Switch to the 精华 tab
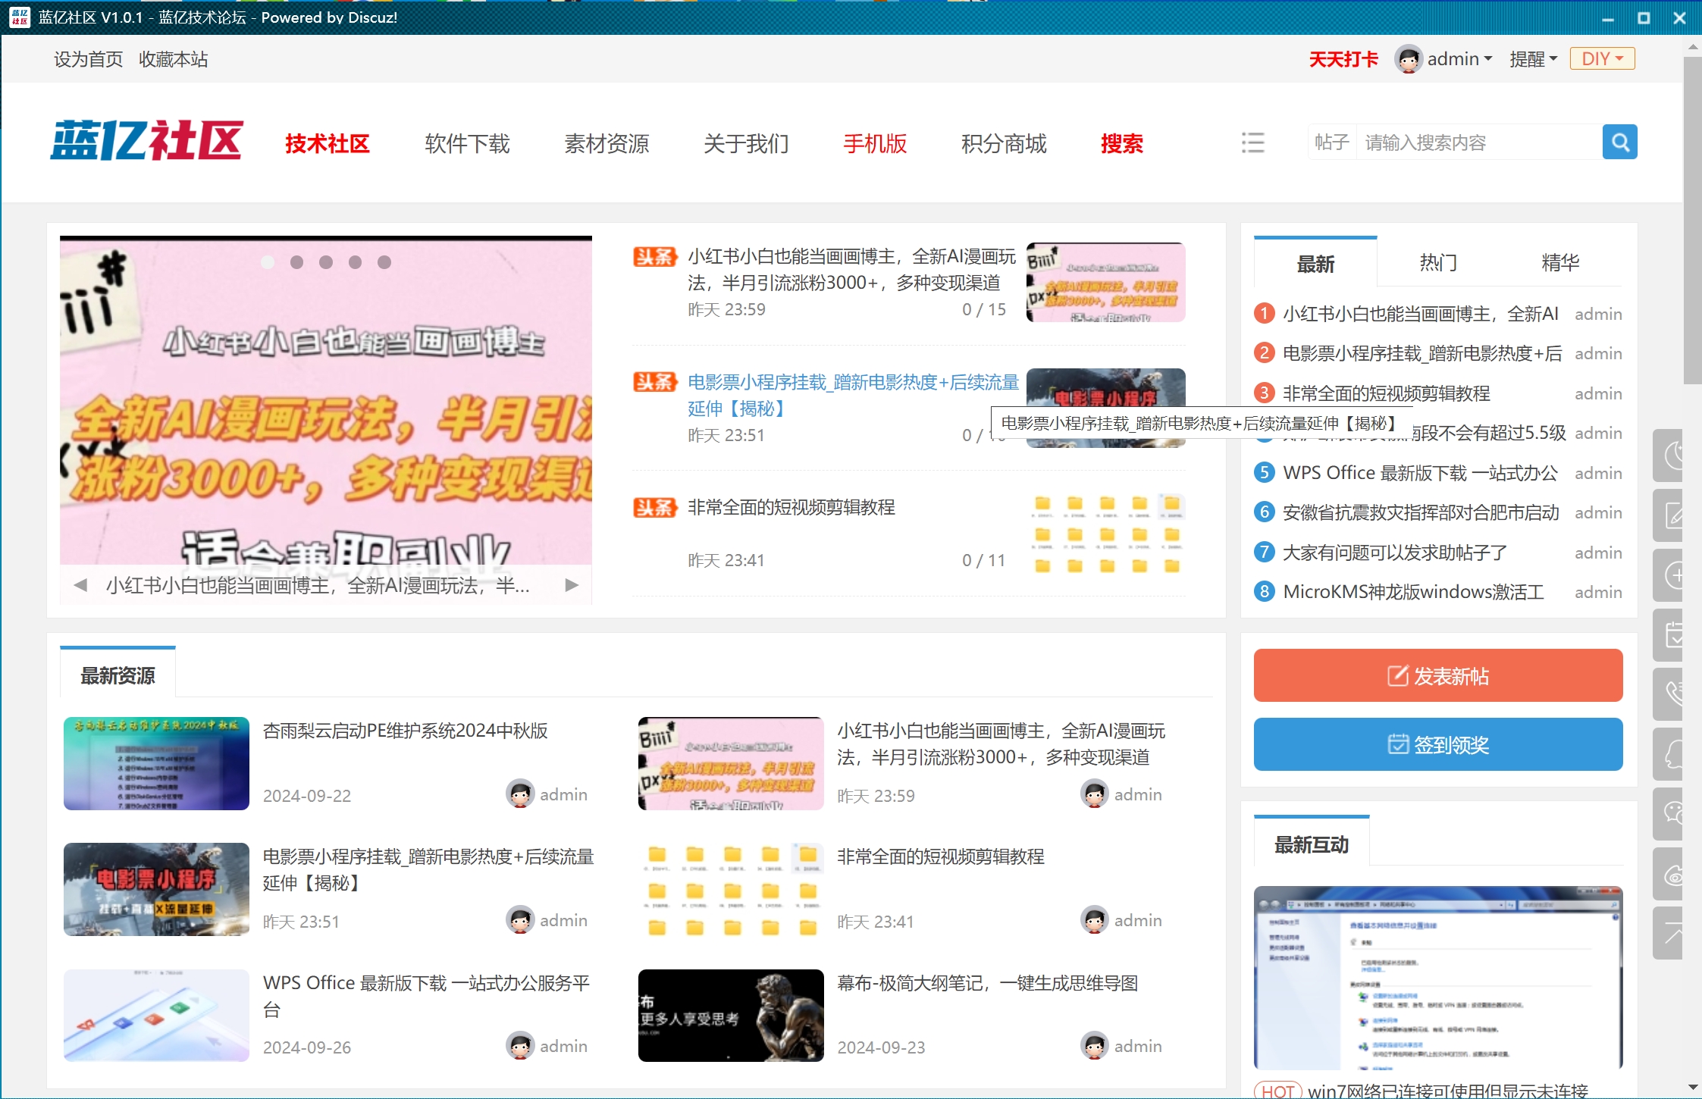The image size is (1702, 1099). pyautogui.click(x=1560, y=263)
